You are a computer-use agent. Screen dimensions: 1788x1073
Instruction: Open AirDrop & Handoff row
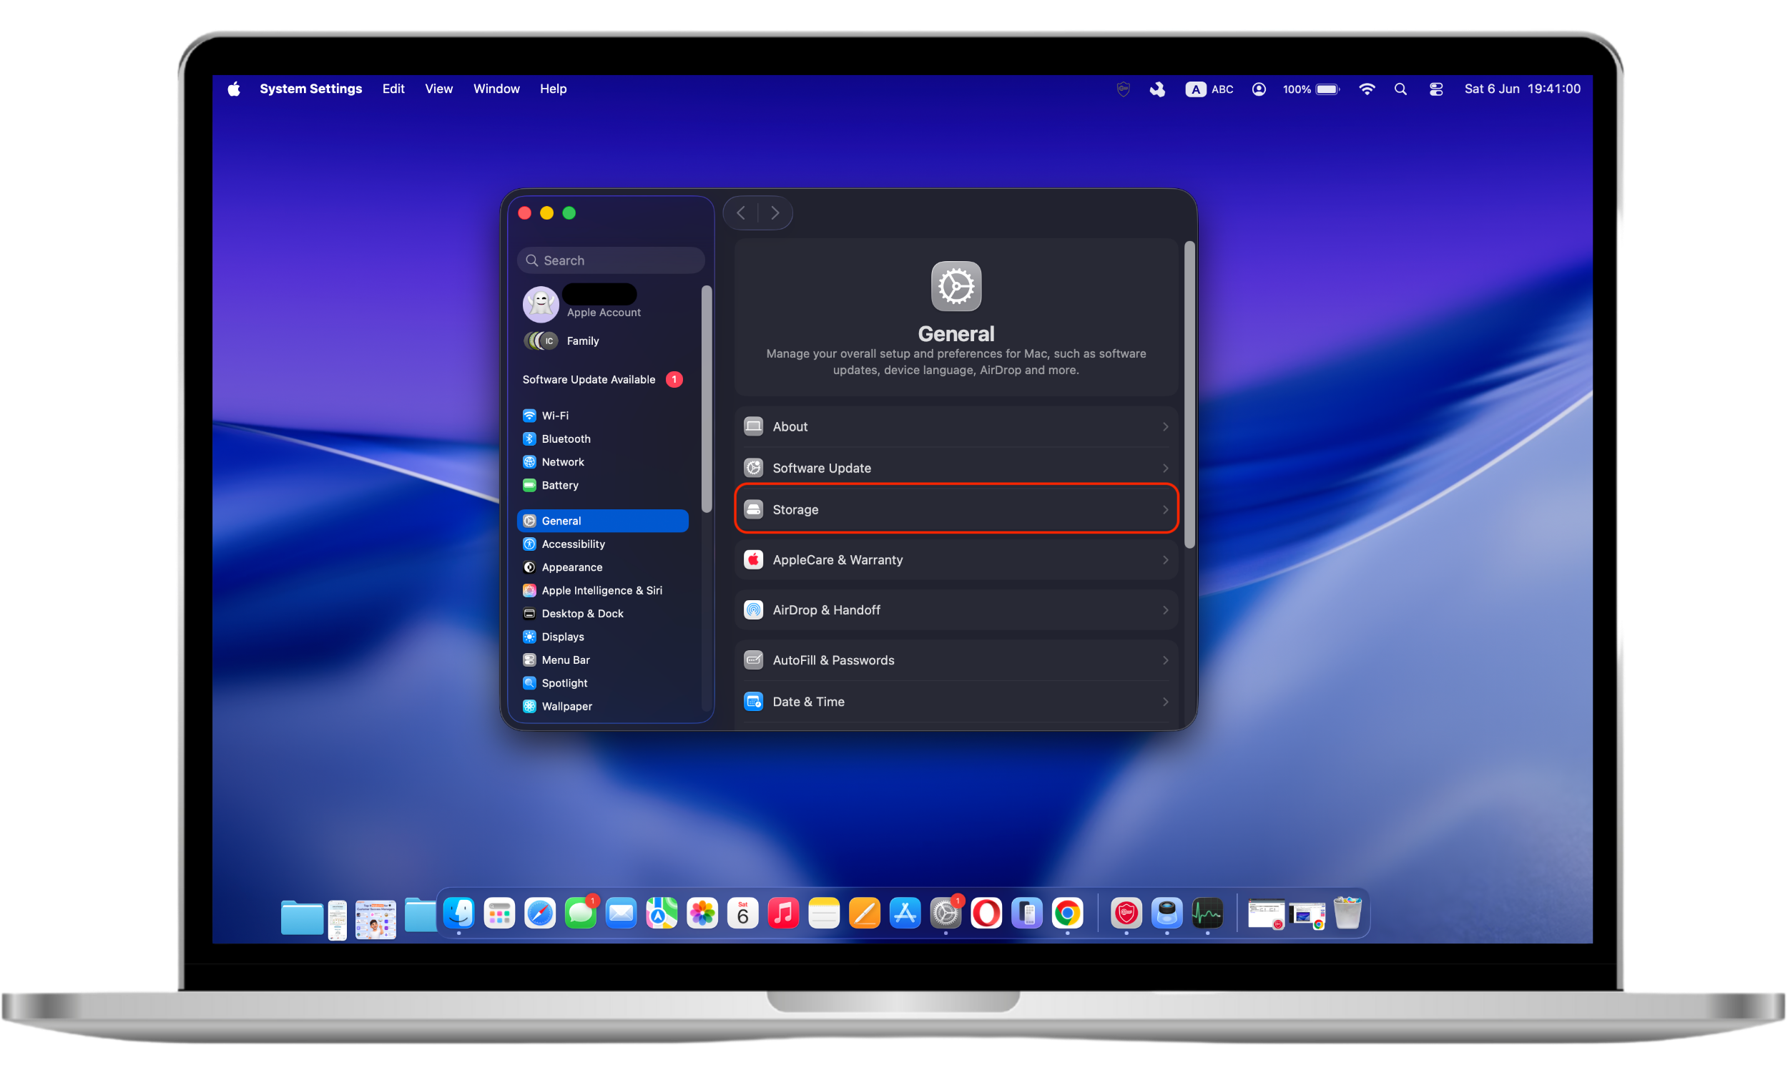(956, 609)
